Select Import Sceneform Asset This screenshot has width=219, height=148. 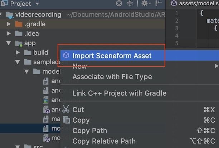112,56
